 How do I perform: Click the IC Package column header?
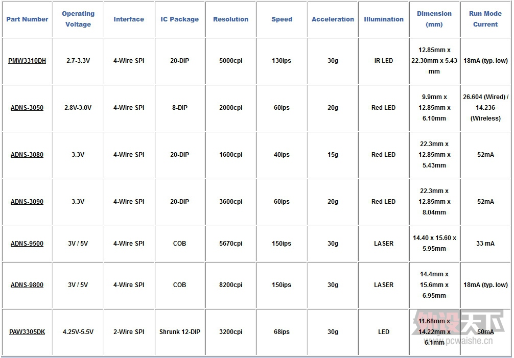[180, 19]
